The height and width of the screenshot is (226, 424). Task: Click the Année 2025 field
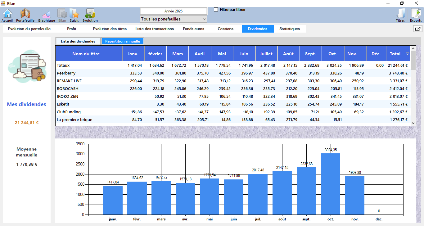tap(173, 11)
